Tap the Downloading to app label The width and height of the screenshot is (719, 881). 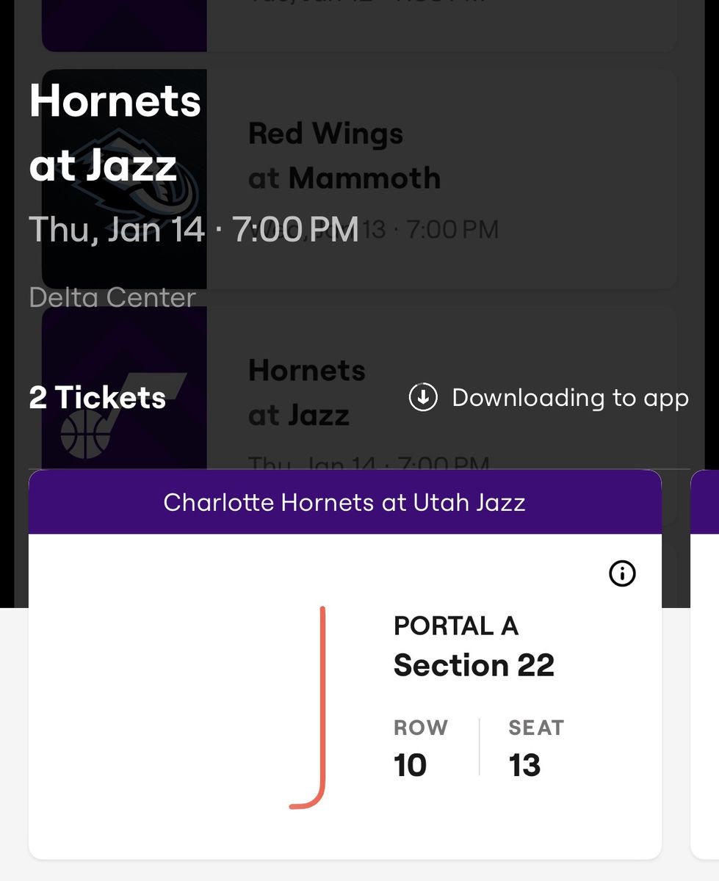(x=571, y=397)
